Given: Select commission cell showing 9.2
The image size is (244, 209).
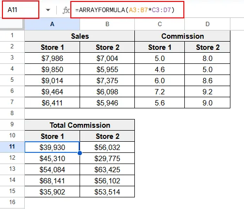Looking at the screenshot, I should pyautogui.click(x=208, y=91).
